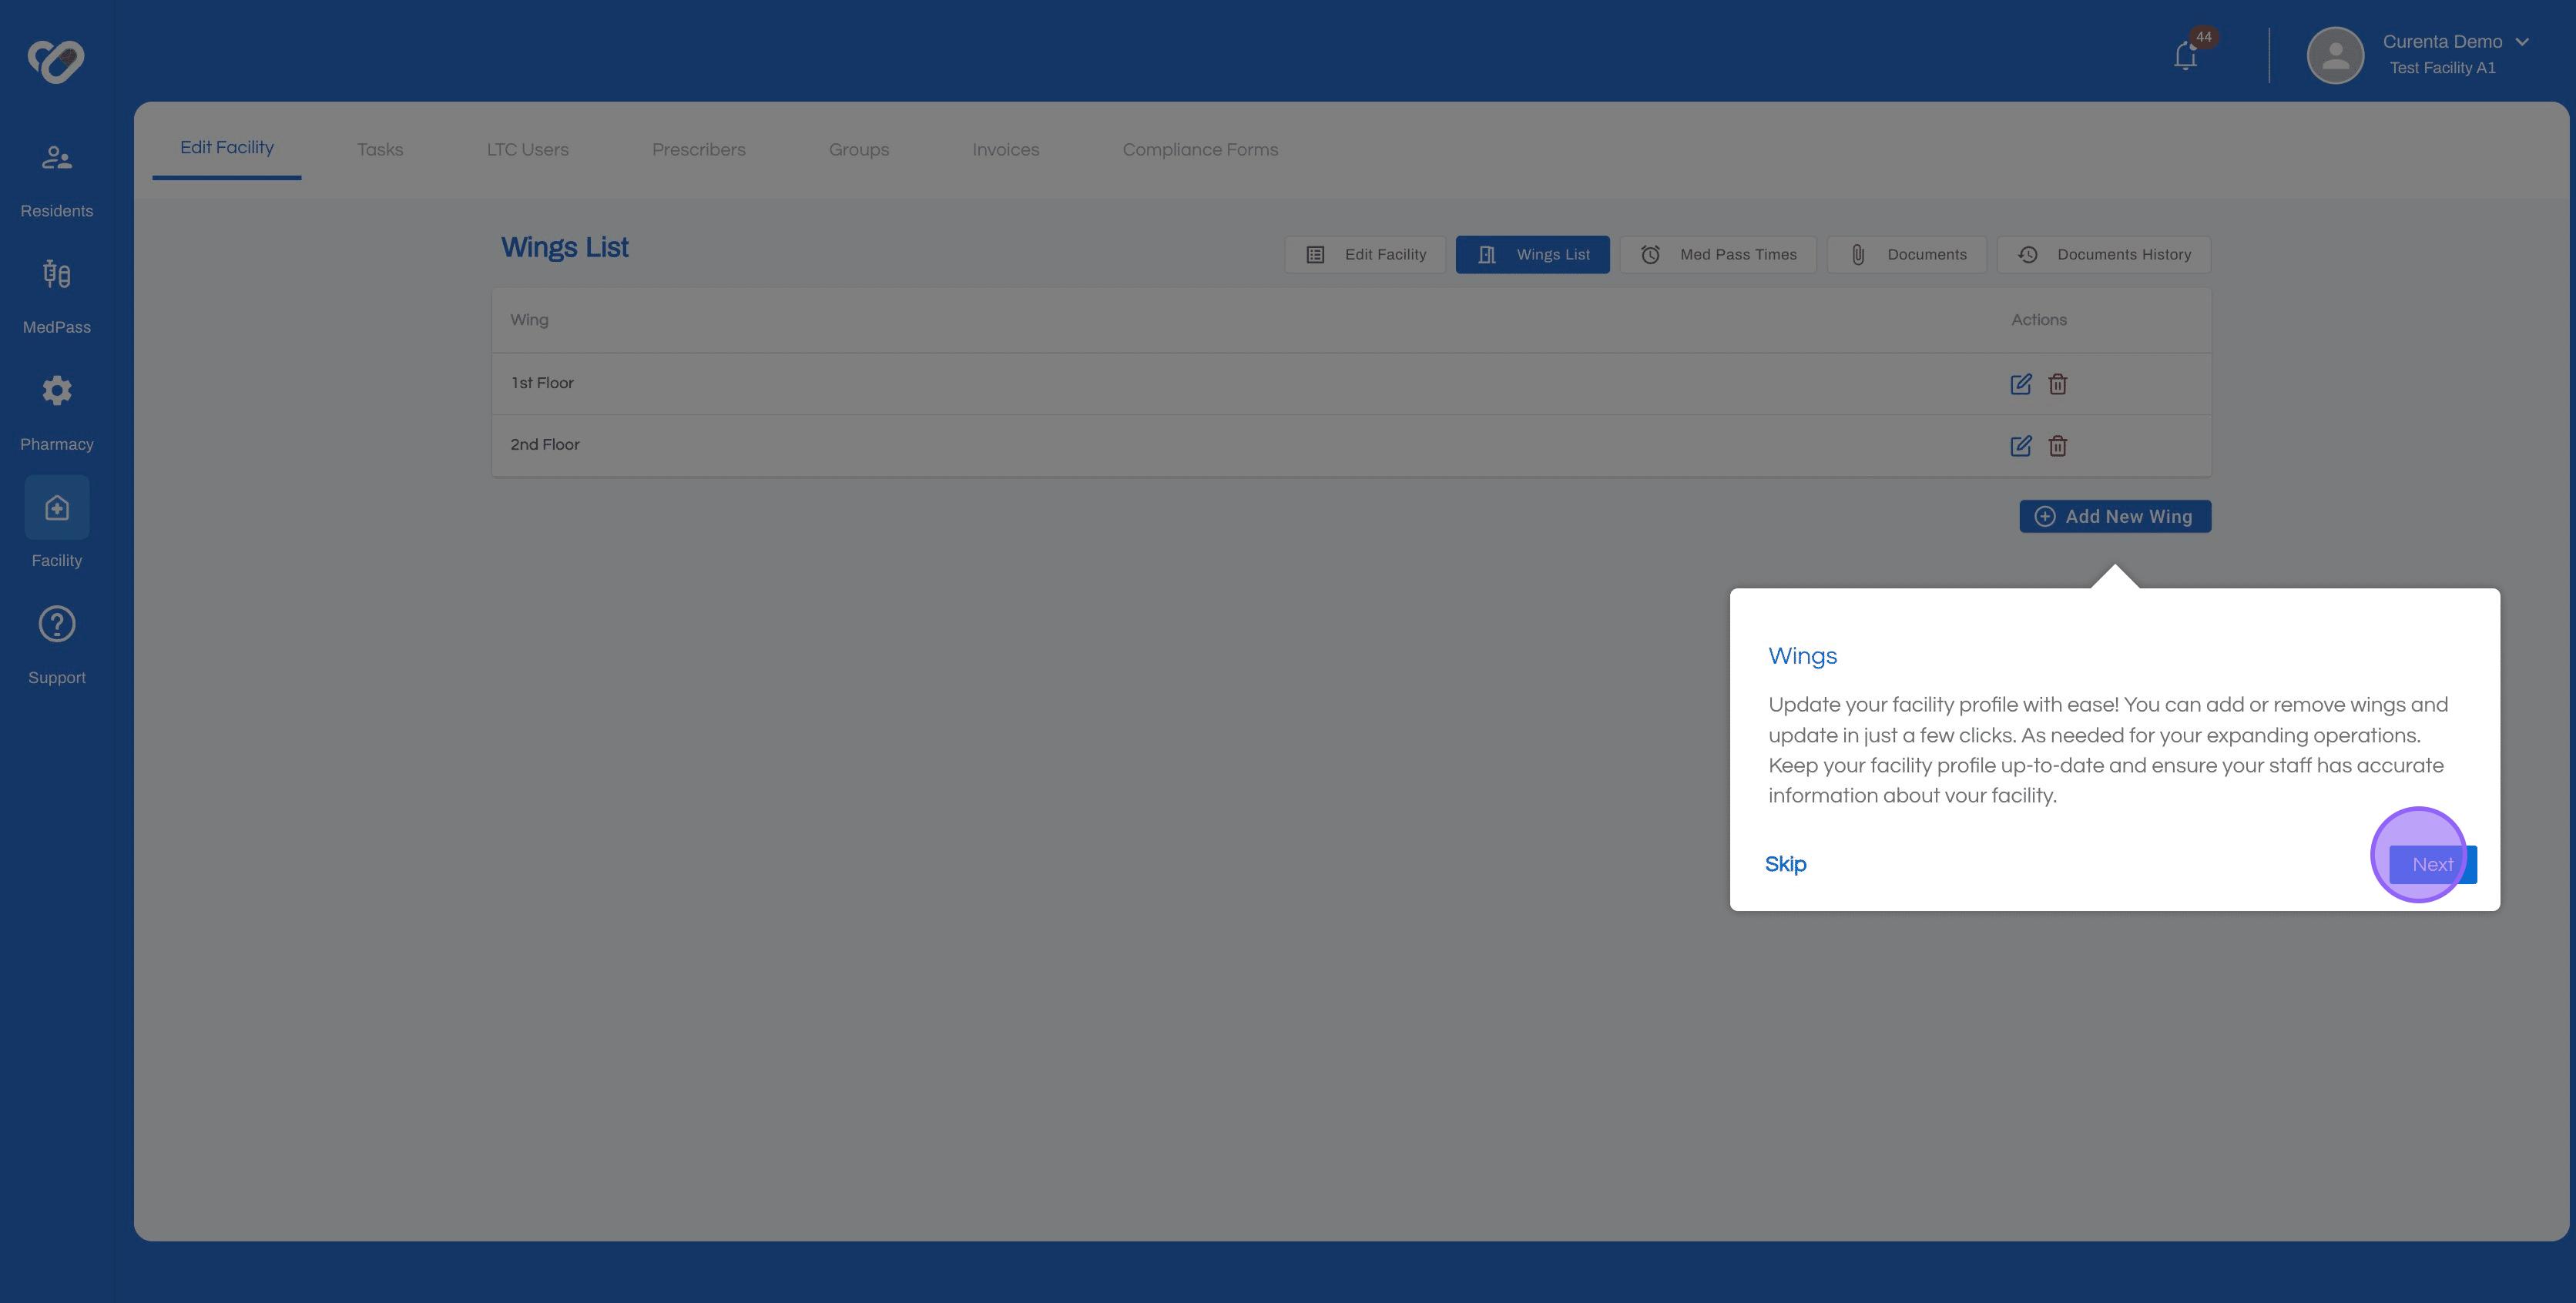Open the Compliance Forms tab
The image size is (2576, 1303).
[x=1200, y=150]
